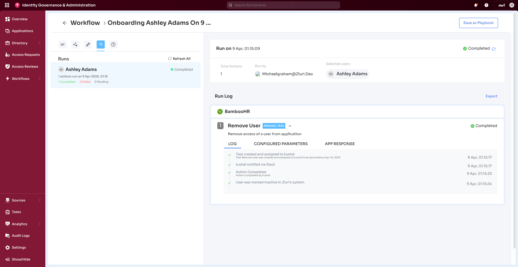The image size is (518, 267).
Task: Click the Export link in Run Log
Action: (x=491, y=96)
